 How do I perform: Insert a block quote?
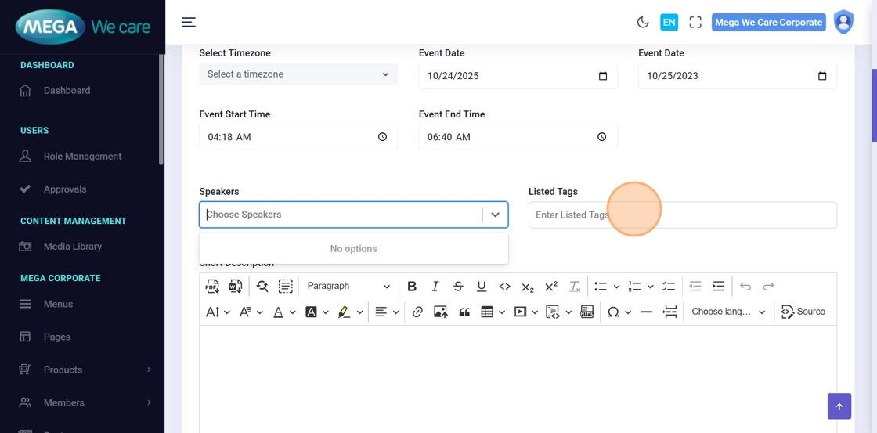[464, 312]
